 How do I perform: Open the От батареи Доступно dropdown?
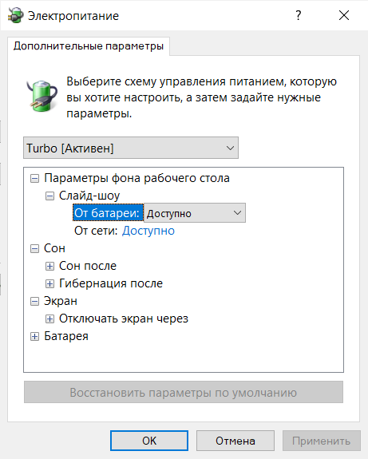click(195, 213)
